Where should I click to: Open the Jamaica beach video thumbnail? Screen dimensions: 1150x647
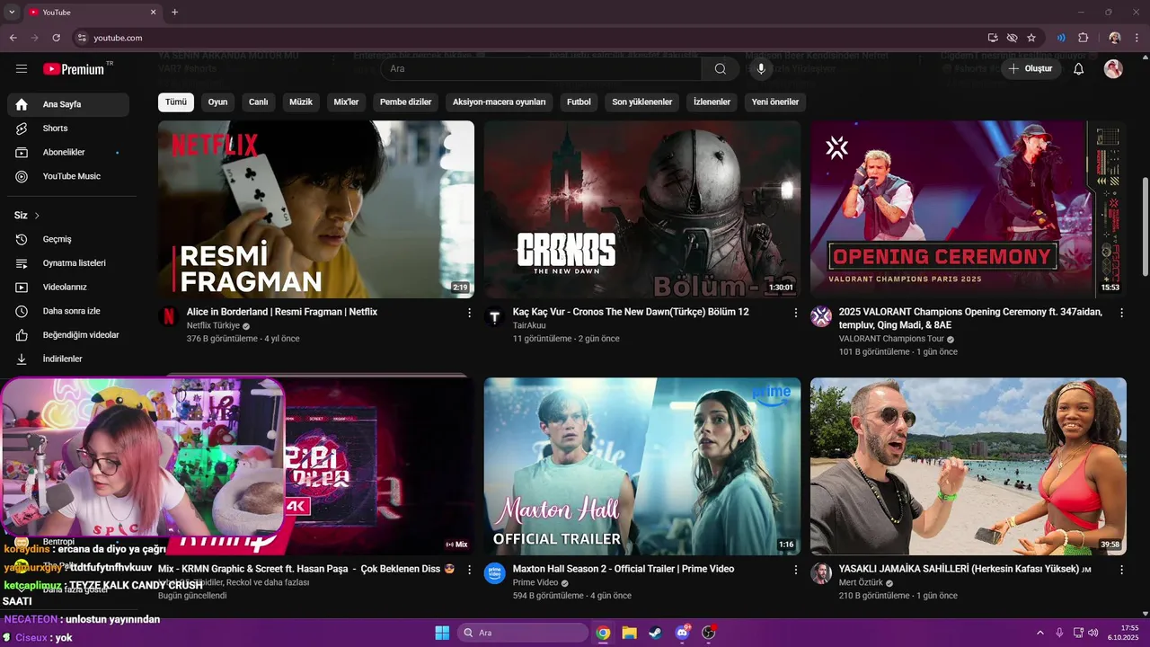969,466
